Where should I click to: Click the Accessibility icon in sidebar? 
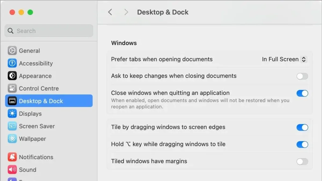pyautogui.click(x=12, y=63)
